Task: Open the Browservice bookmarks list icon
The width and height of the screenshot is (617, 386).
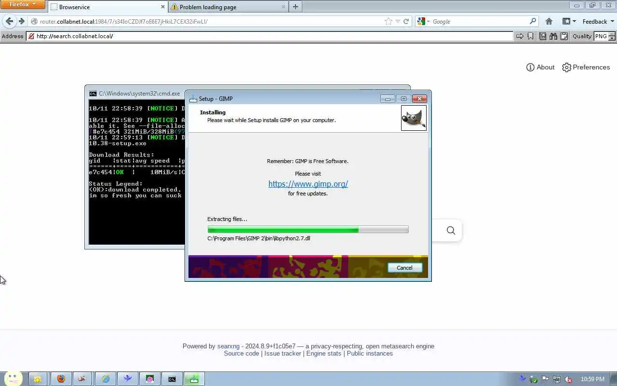Action: 543,36
